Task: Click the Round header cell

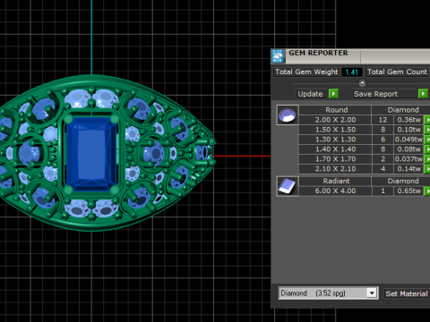Action: coord(335,110)
